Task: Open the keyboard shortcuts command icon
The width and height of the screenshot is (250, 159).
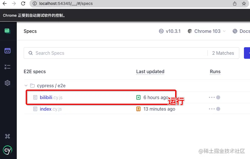Action: point(8,136)
